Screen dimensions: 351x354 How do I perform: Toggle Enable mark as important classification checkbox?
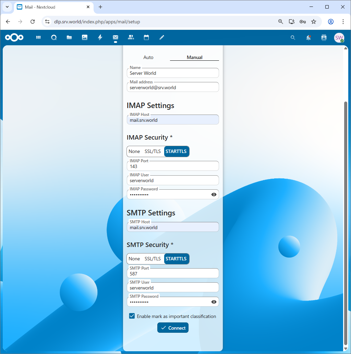[x=132, y=316]
